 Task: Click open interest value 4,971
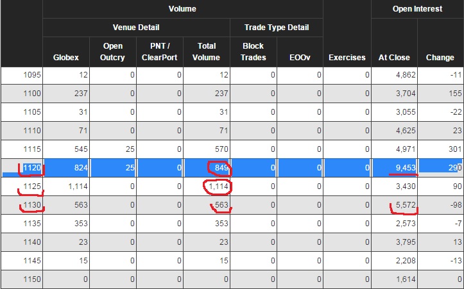406,149
